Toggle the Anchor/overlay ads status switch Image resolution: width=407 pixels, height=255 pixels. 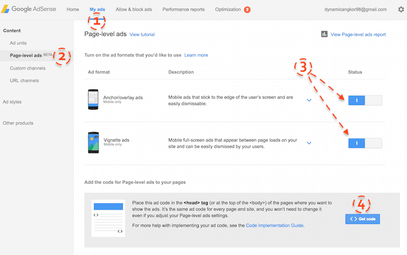coord(365,100)
